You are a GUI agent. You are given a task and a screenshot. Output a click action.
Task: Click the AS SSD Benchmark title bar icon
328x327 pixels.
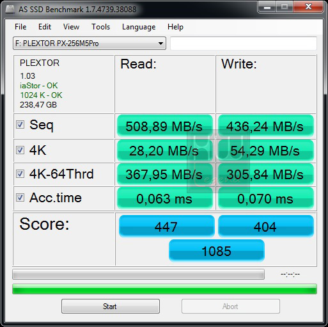(10, 9)
